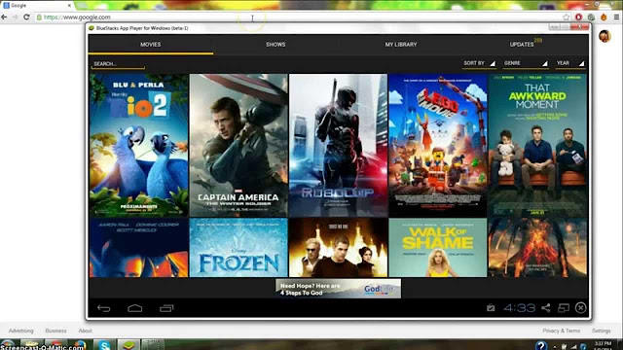
Task: Click the Search field in the movie app
Action: point(118,64)
